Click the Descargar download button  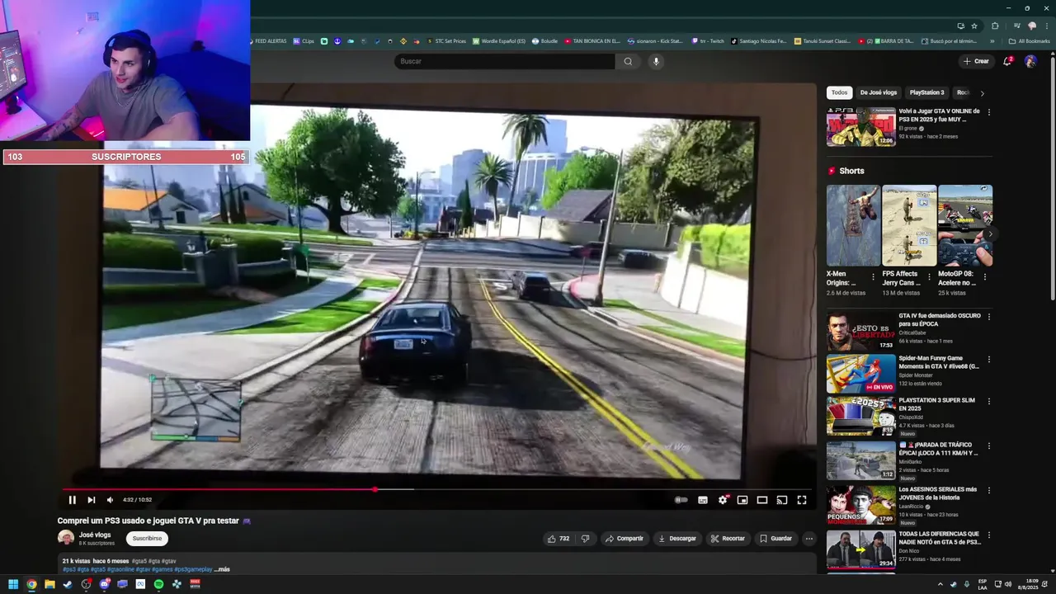677,539
